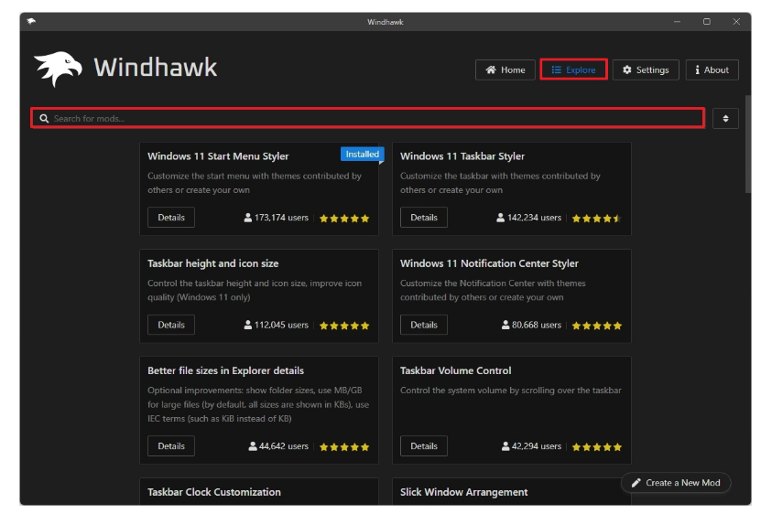Image resolution: width=761 pixels, height=514 pixels.
Task: Open Details for Better file sizes mod
Action: tap(171, 446)
